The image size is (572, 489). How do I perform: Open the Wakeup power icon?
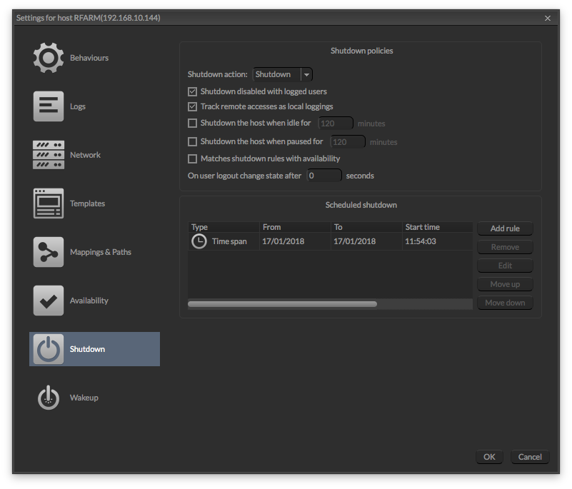coord(48,397)
